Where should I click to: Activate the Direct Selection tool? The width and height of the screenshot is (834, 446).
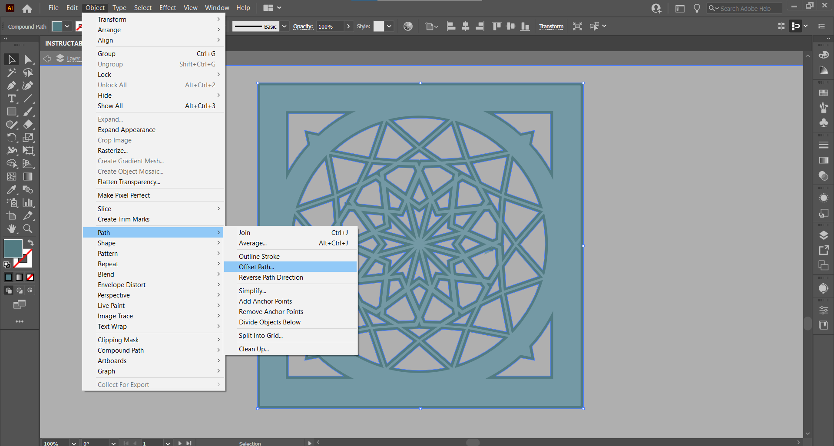(28, 59)
